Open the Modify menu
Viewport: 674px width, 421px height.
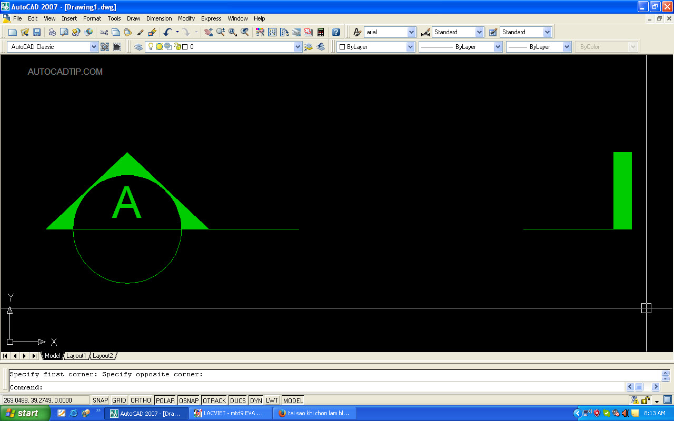tap(186, 18)
